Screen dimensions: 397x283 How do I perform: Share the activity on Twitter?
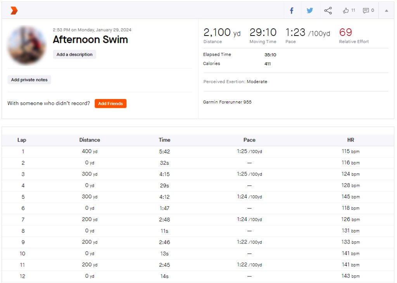click(x=310, y=10)
